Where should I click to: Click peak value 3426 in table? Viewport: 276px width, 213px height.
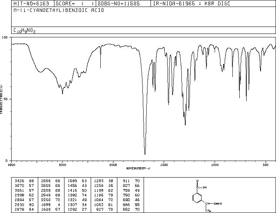19,181
